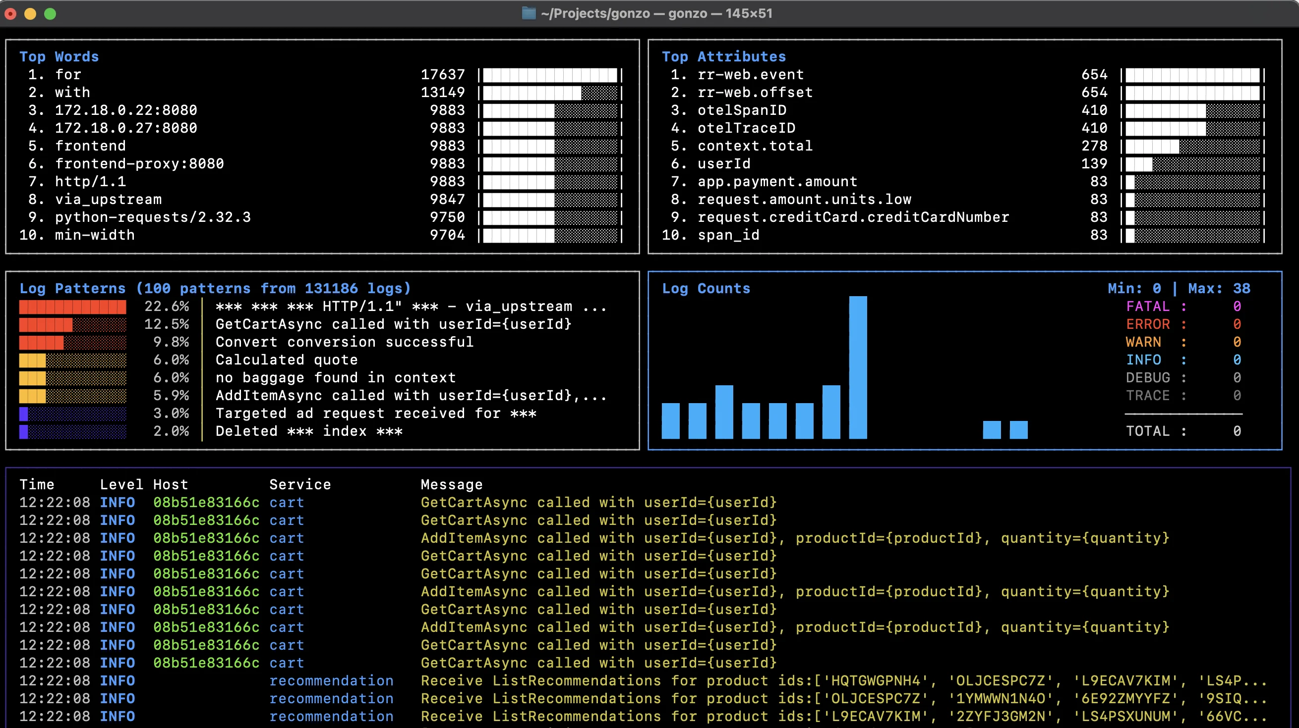1299x728 pixels.
Task: Click the green zoom window button
Action: [50, 13]
